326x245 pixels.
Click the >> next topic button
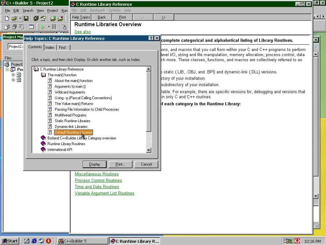[163, 17]
